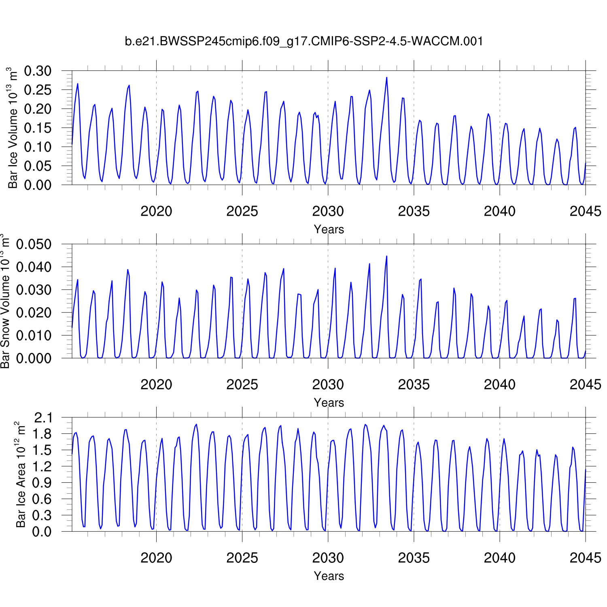Click the 0.050 value on snow volume axis
The height and width of the screenshot is (607, 607).
pyautogui.click(x=34, y=244)
